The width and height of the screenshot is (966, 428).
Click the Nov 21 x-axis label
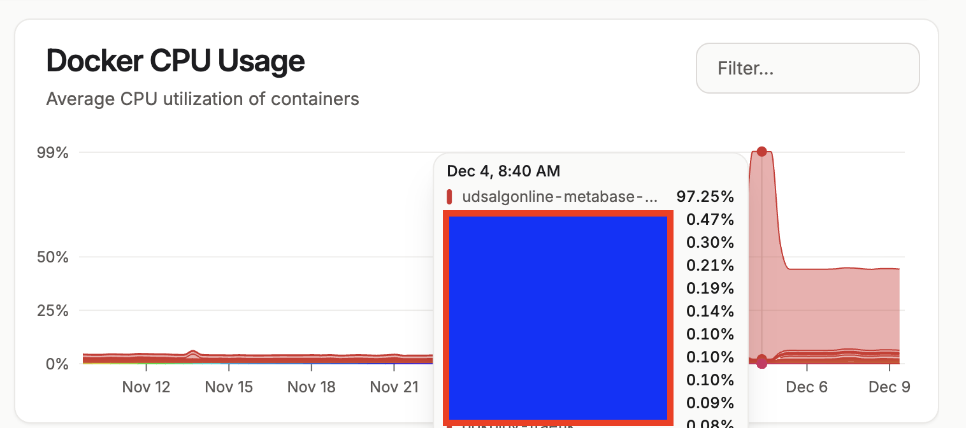click(x=394, y=387)
